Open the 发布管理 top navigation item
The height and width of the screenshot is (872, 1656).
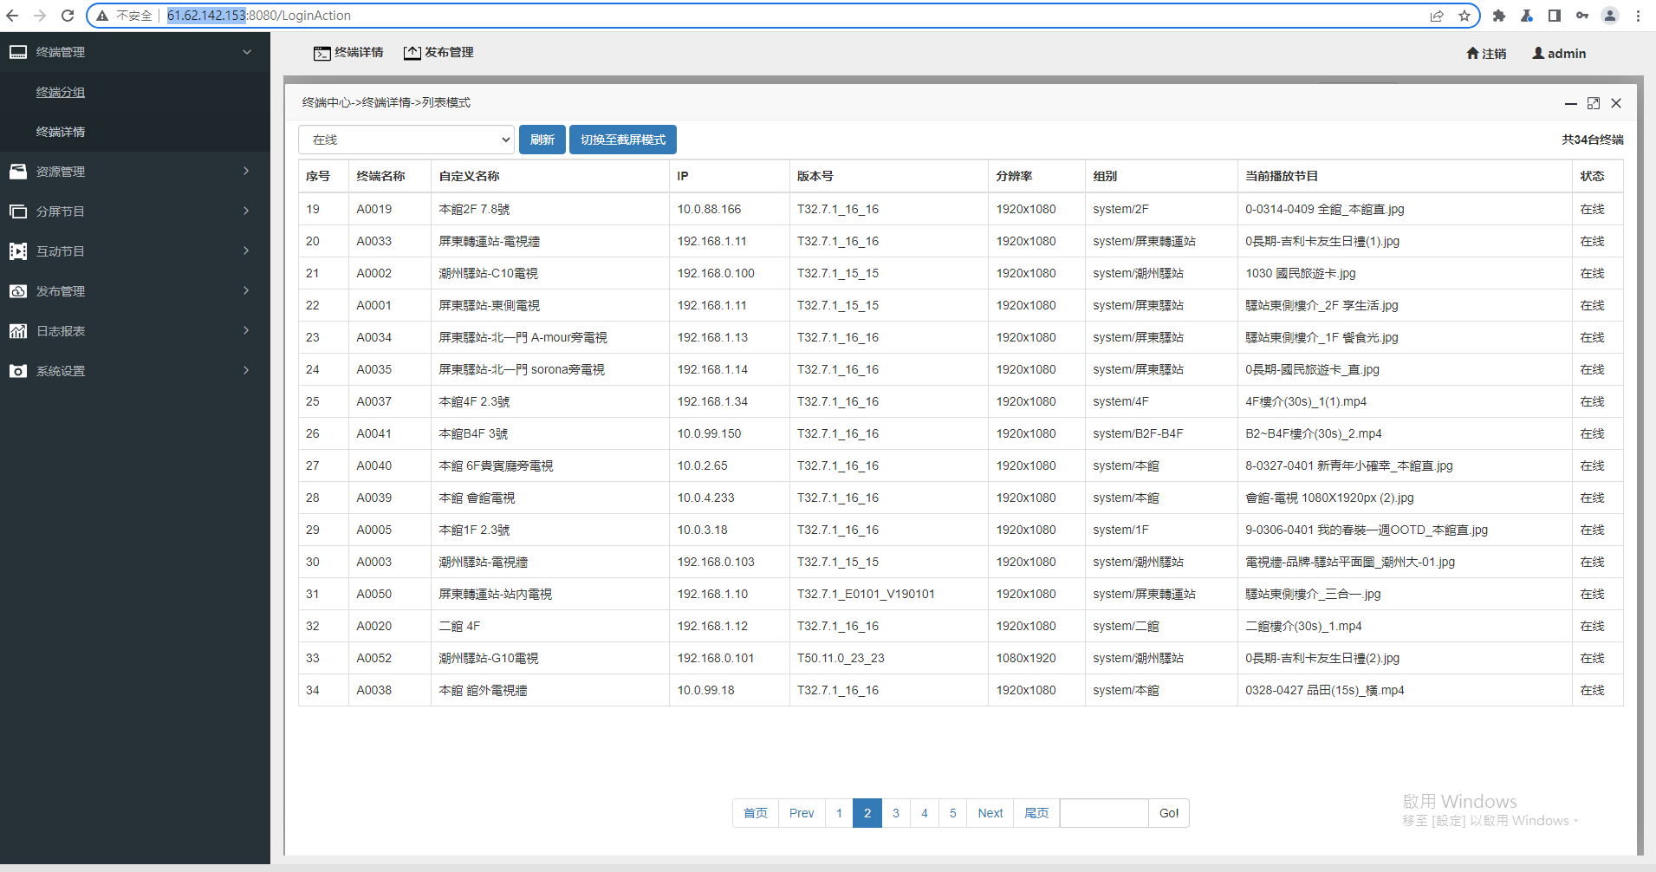pos(438,53)
